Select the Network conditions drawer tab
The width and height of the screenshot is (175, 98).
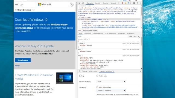106,71
